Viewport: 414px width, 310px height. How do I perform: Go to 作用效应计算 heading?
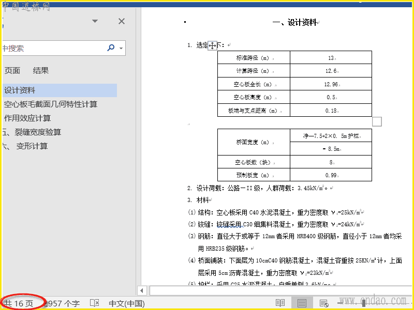tap(27, 118)
